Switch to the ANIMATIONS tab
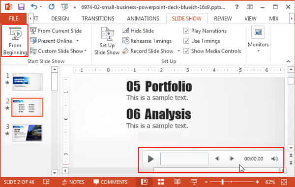The height and width of the screenshot is (187, 295). click(143, 18)
